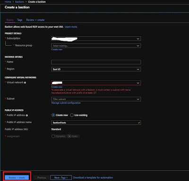The image size is (189, 181).
Task: Click Create new under Virtual network
Action: coord(57,87)
